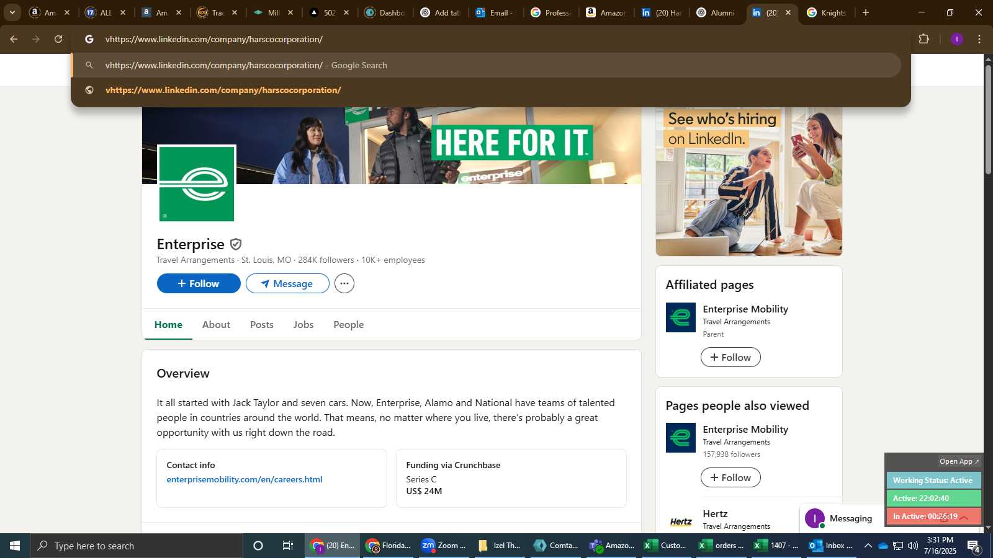Switch to the Professional Google tab
The width and height of the screenshot is (993, 558).
(x=550, y=12)
